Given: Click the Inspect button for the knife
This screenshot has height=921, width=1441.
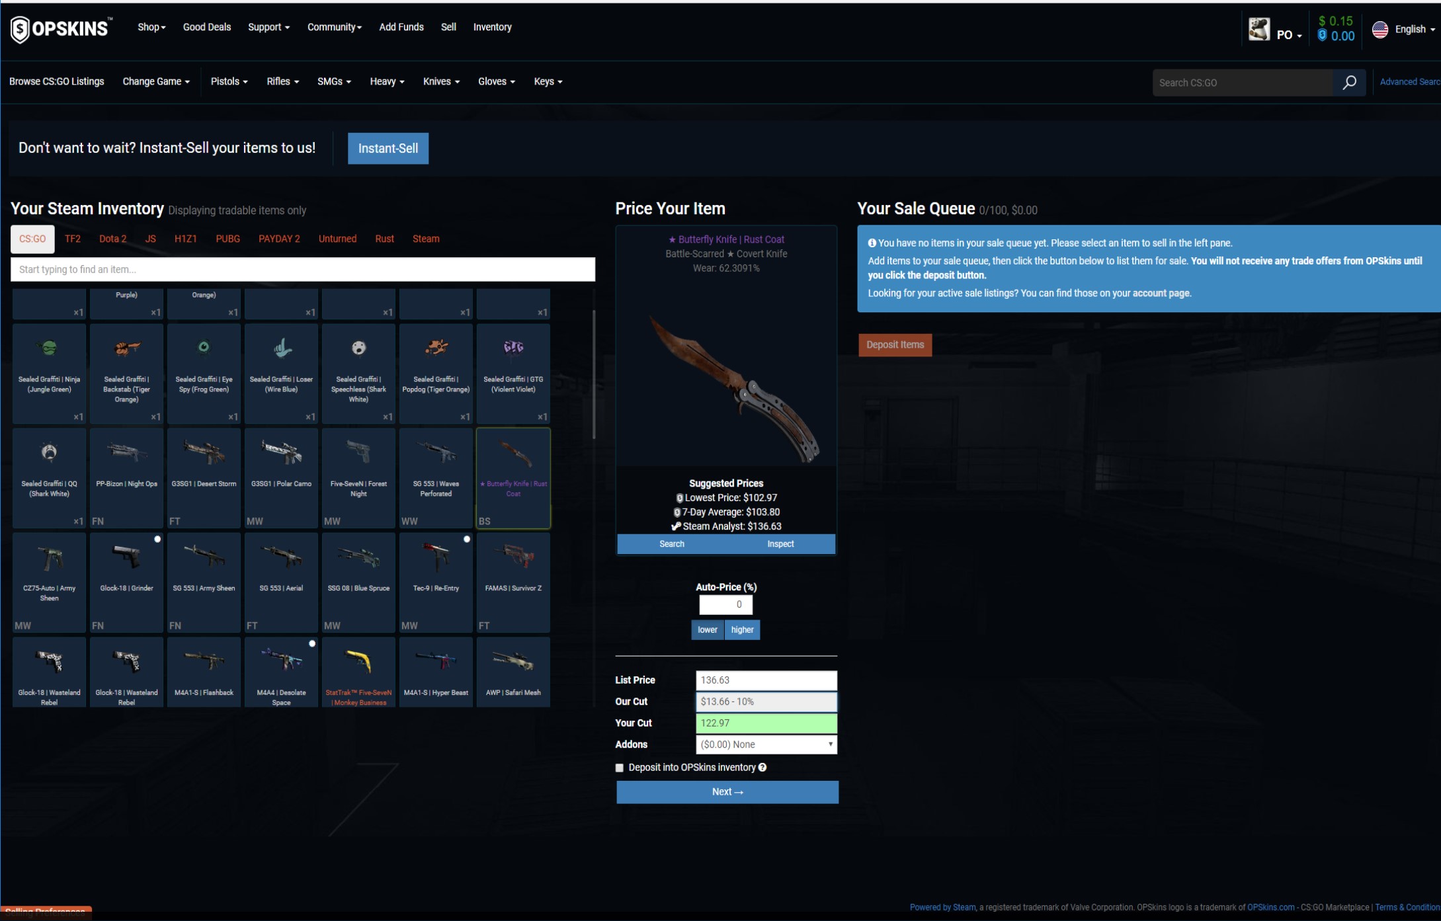Looking at the screenshot, I should (x=780, y=543).
